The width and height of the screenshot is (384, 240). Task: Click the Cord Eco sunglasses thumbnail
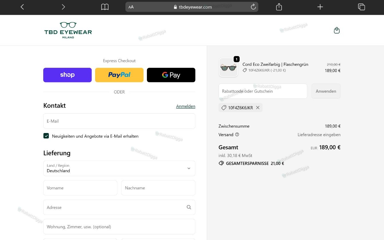click(228, 68)
